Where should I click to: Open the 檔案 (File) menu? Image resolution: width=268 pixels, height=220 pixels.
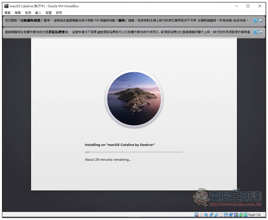coord(7,13)
